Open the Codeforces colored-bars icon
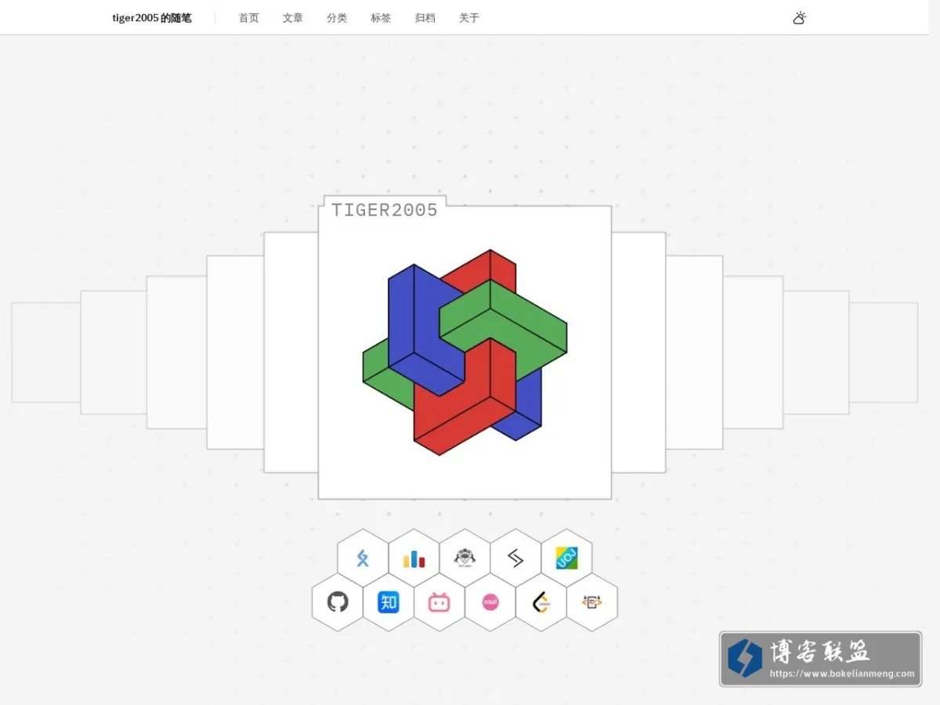The image size is (940, 705). [414, 559]
